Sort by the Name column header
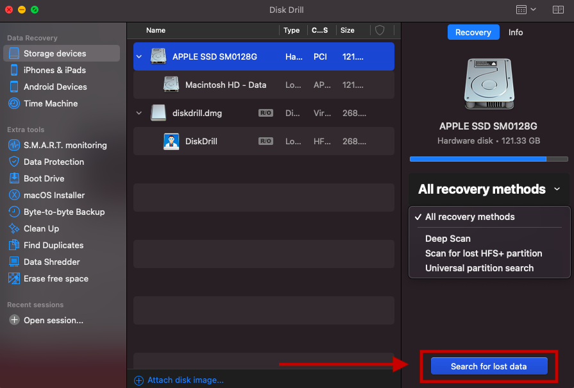 156,30
